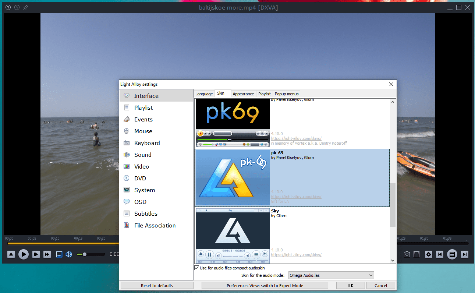Image resolution: width=475 pixels, height=293 pixels.
Task: Click Cancel in Light Alloy settings
Action: click(381, 286)
